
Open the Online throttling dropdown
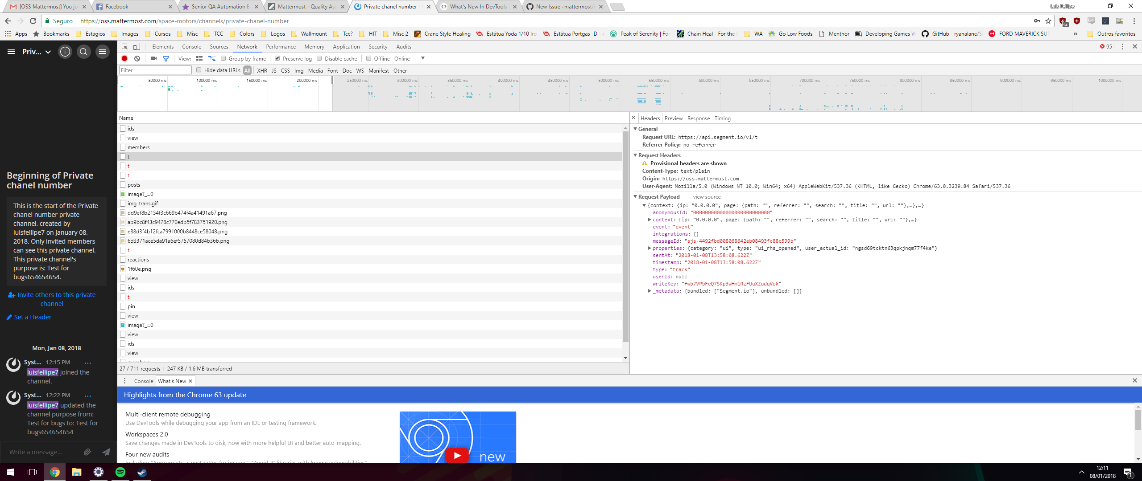point(422,58)
